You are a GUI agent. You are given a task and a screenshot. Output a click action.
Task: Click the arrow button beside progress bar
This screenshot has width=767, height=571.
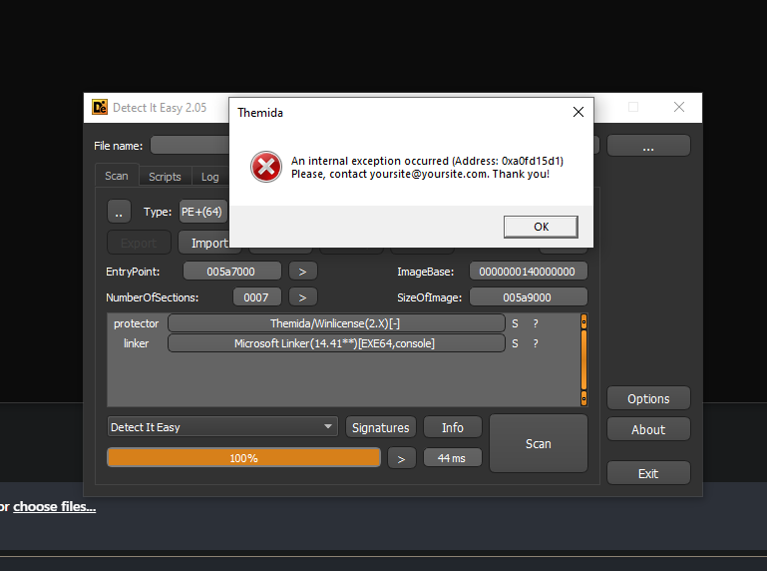tap(401, 458)
